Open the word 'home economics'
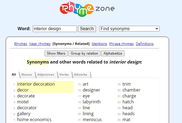 pos(34,120)
